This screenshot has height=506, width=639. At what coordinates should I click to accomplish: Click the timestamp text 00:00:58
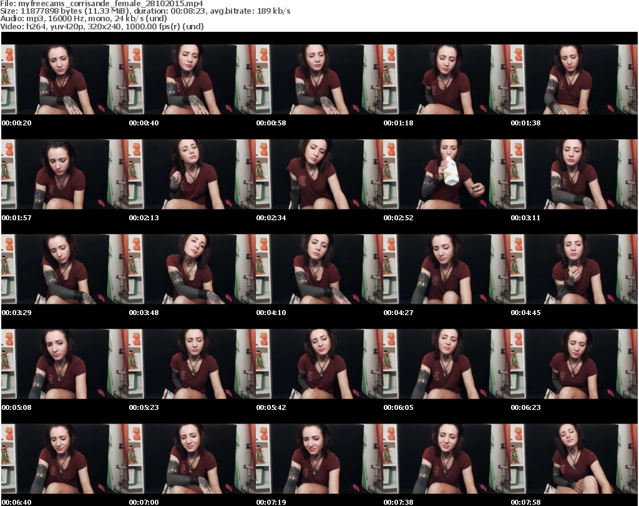[271, 123]
